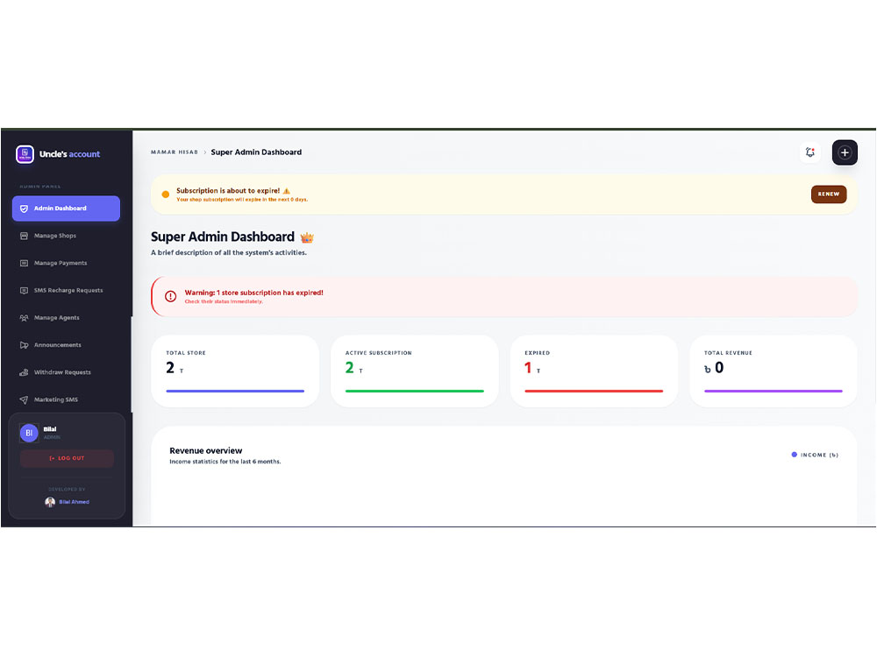Click Super Admin Dashboard breadcrumb
This screenshot has height=657, width=877.
point(256,152)
